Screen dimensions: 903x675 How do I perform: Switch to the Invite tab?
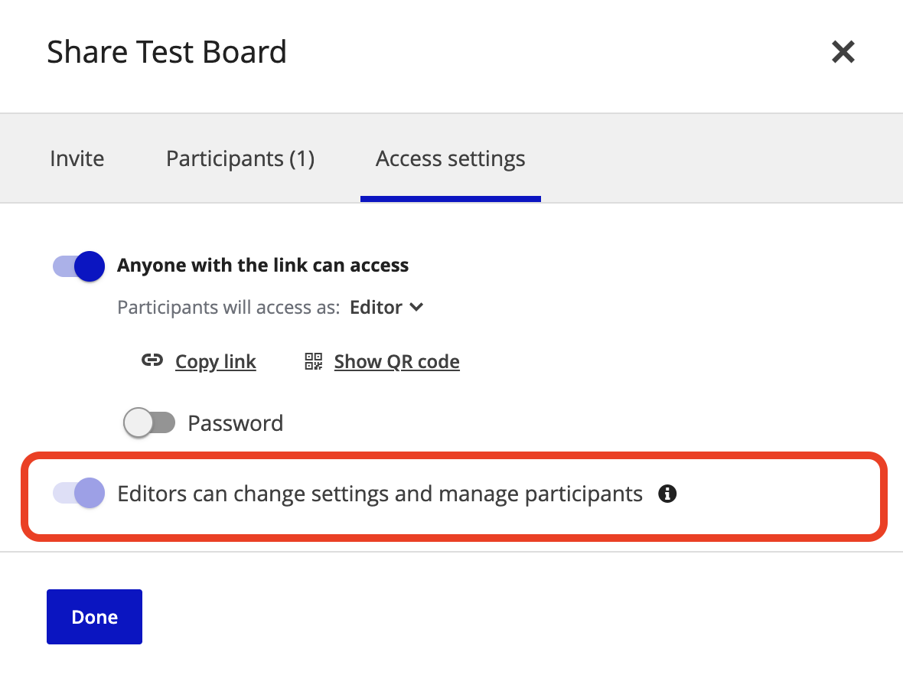coord(77,158)
